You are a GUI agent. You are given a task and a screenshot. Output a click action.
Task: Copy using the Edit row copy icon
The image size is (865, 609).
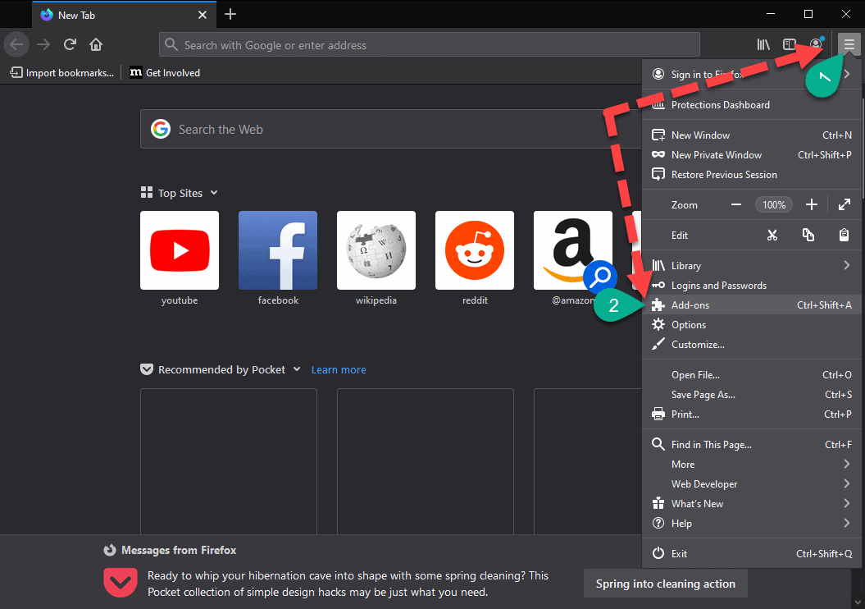pos(808,236)
